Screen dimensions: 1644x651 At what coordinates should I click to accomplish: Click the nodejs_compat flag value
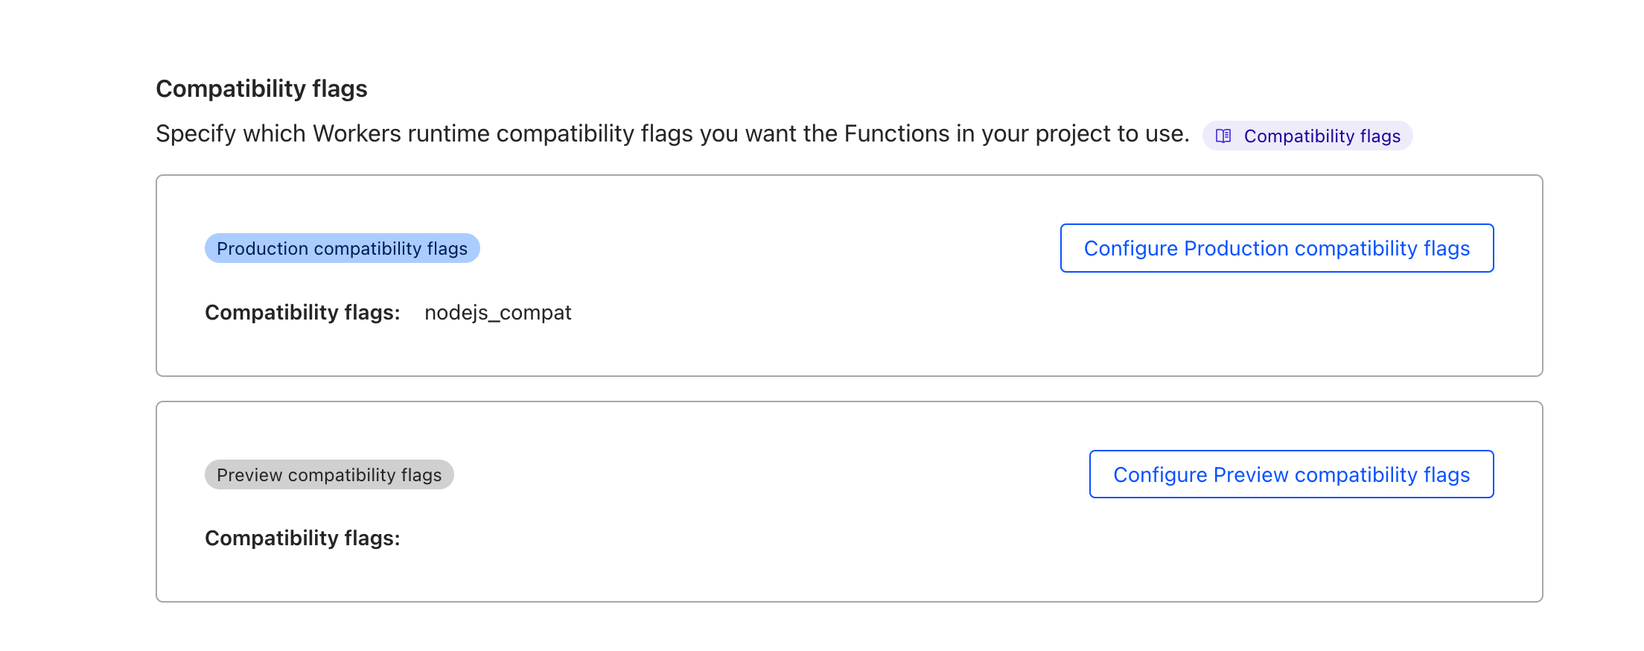[497, 313]
